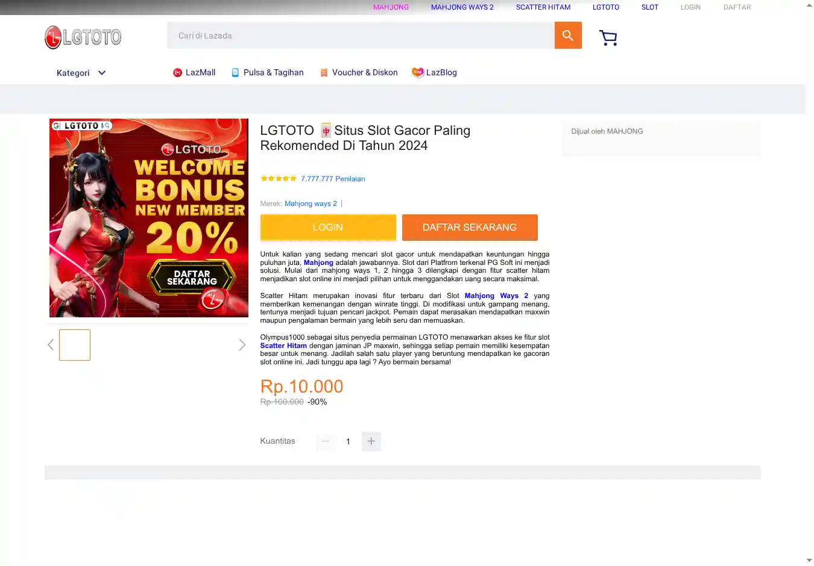
Task: Click the LazBlog heart icon
Action: [418, 73]
